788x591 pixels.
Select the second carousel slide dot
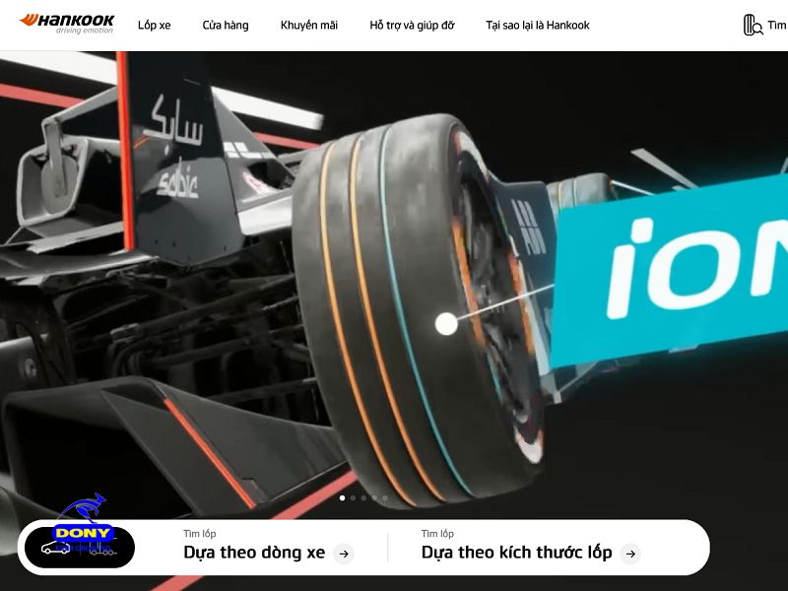(355, 499)
